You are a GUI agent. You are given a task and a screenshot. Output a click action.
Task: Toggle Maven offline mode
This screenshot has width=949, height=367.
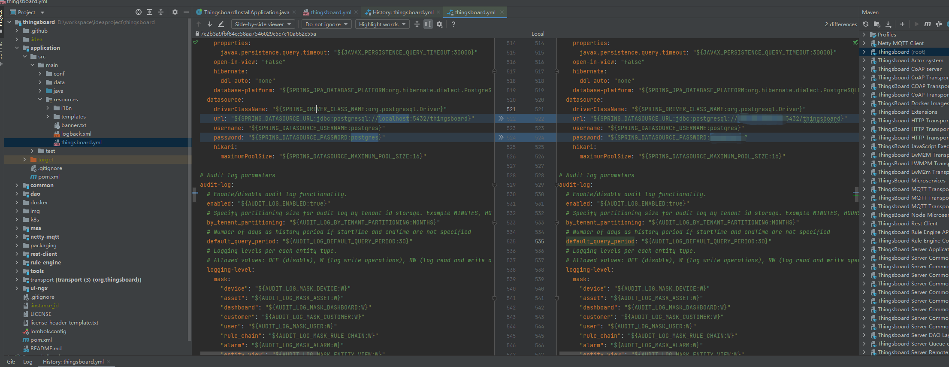[939, 24]
